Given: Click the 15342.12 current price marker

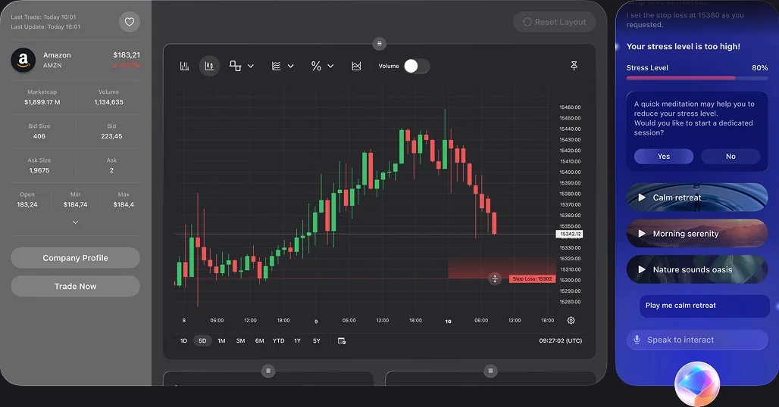Looking at the screenshot, I should coord(569,234).
